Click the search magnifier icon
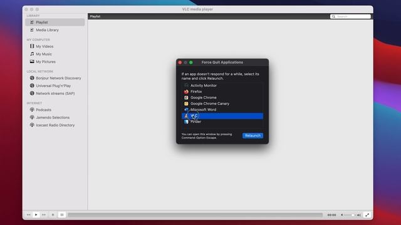 [333, 16]
